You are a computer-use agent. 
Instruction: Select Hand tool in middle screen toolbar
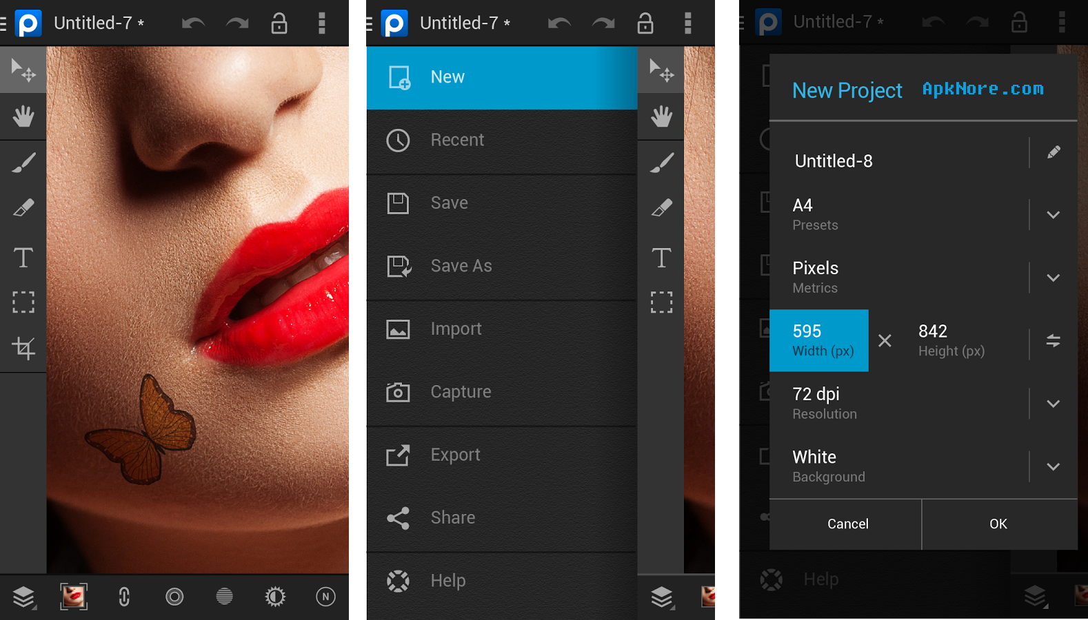(661, 116)
